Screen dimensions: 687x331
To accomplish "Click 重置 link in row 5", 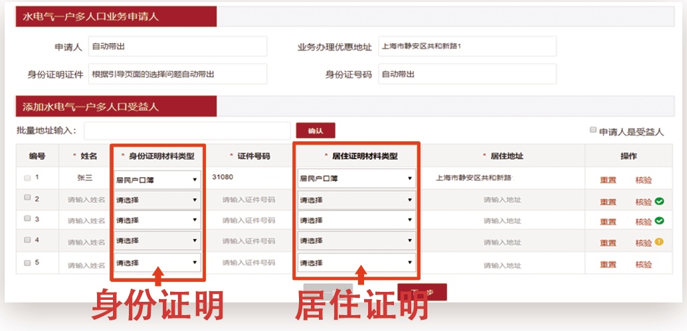I will [x=608, y=265].
